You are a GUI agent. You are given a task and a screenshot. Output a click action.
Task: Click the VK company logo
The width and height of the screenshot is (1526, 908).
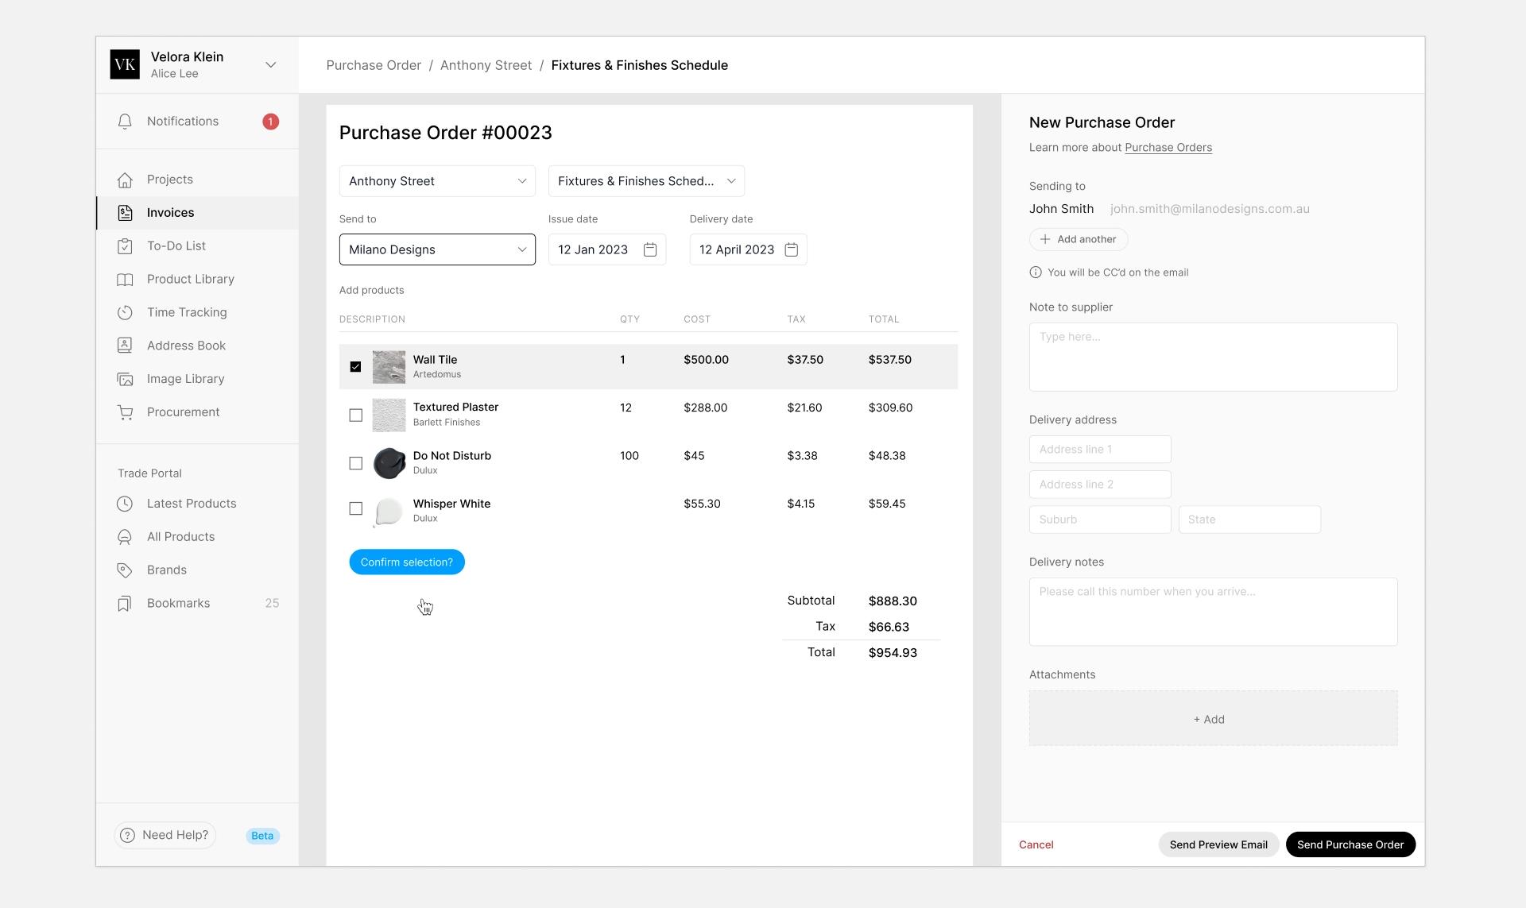[x=125, y=64]
